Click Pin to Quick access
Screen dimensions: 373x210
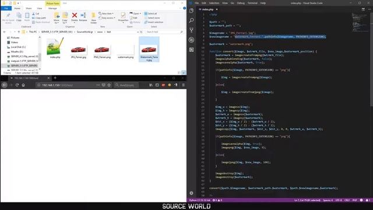click(x=8, y=18)
